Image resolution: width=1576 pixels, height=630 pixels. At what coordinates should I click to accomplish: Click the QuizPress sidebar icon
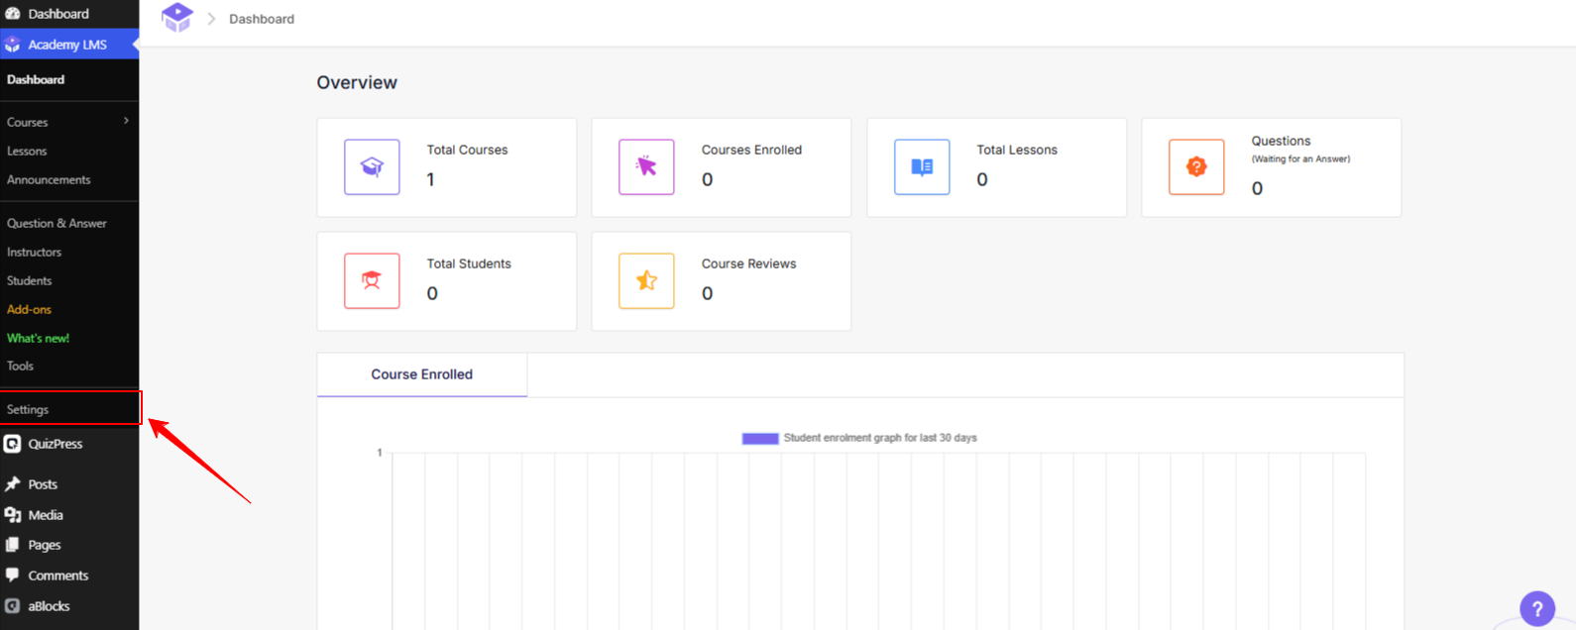click(x=13, y=444)
